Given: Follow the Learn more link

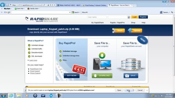Looking at the screenshot, I should [33, 60].
